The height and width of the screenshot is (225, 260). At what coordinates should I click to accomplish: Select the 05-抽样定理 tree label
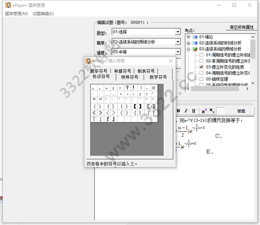(x=217, y=79)
